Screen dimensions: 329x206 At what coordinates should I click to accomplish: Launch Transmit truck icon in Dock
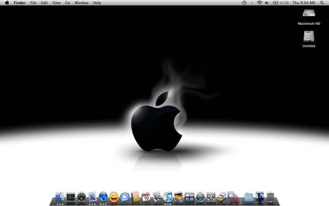coord(222,197)
